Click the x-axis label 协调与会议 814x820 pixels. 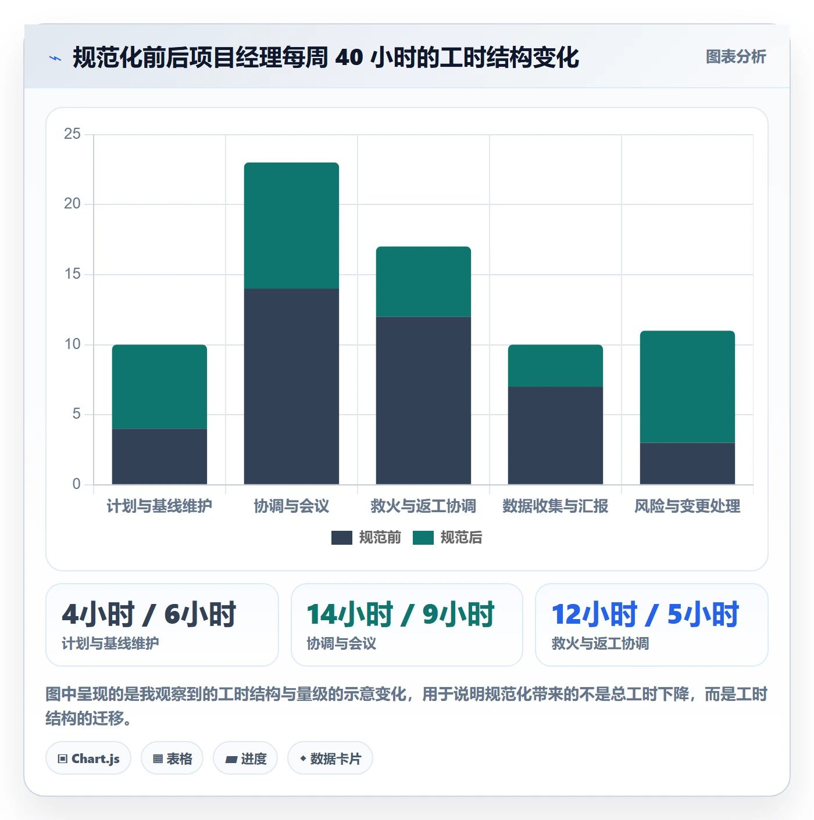(x=291, y=506)
